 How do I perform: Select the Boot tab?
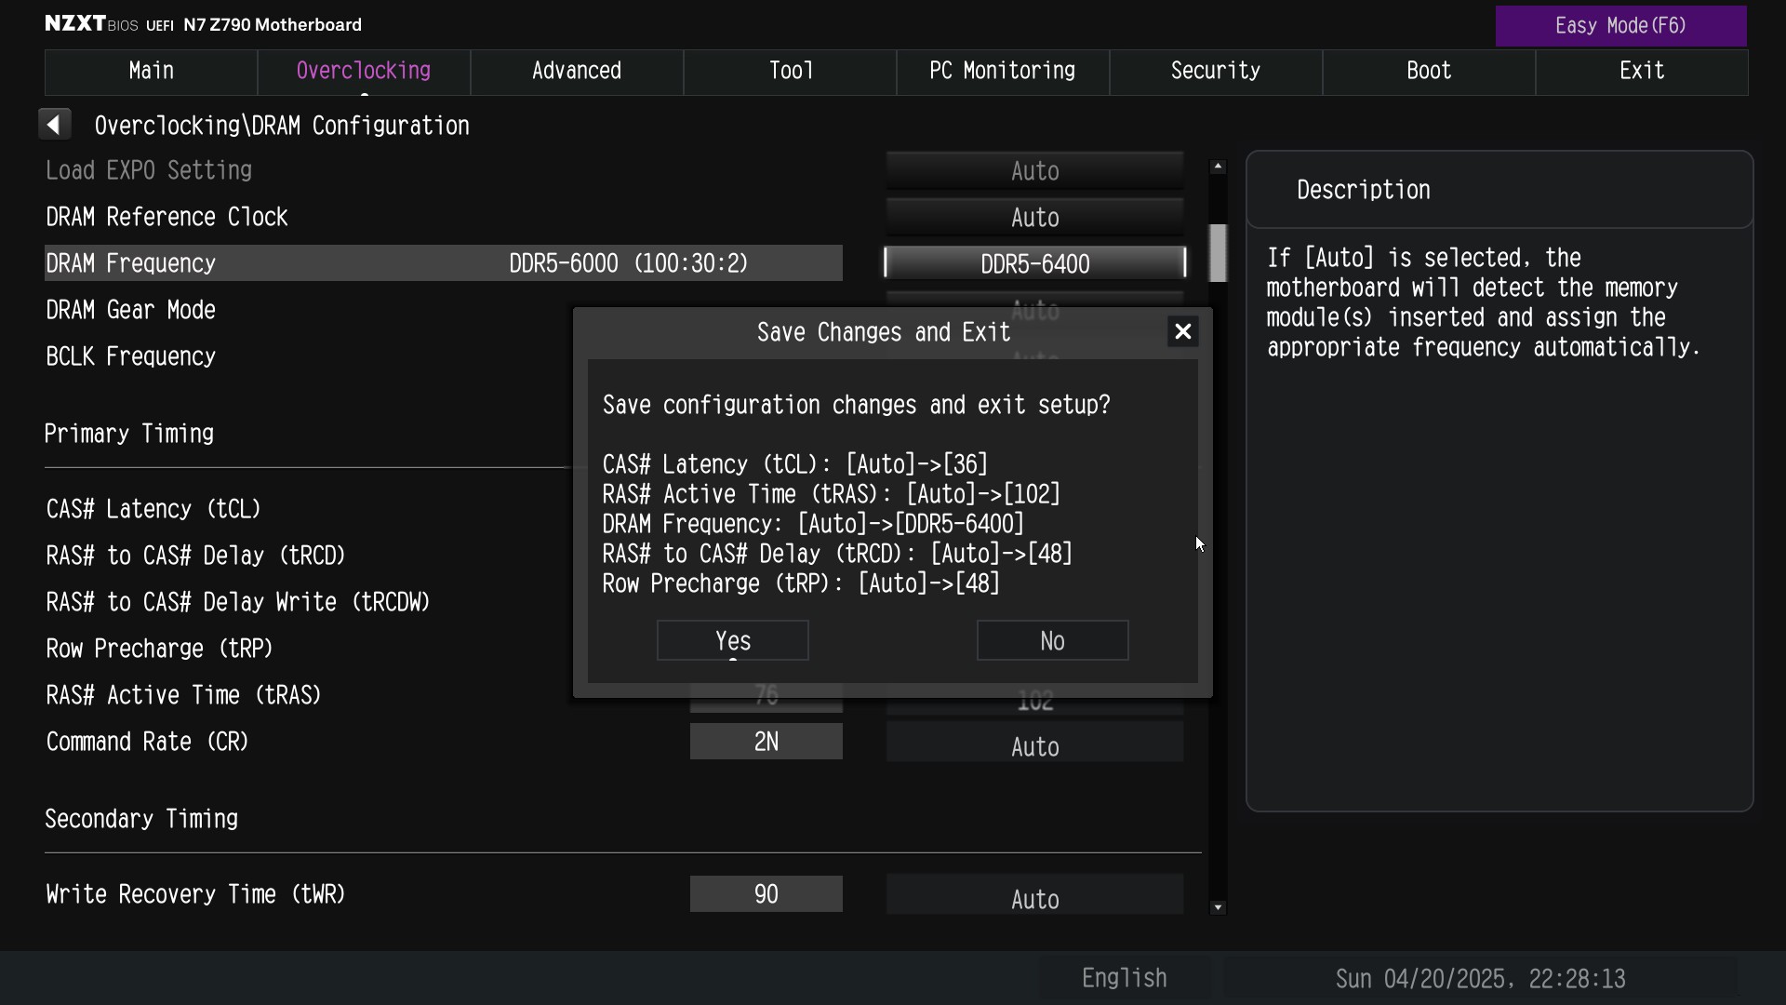pos(1429,72)
